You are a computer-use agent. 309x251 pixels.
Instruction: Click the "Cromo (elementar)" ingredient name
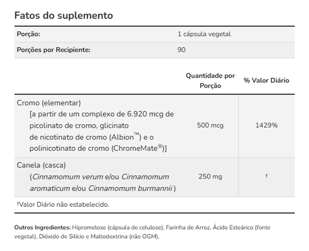click(x=49, y=103)
